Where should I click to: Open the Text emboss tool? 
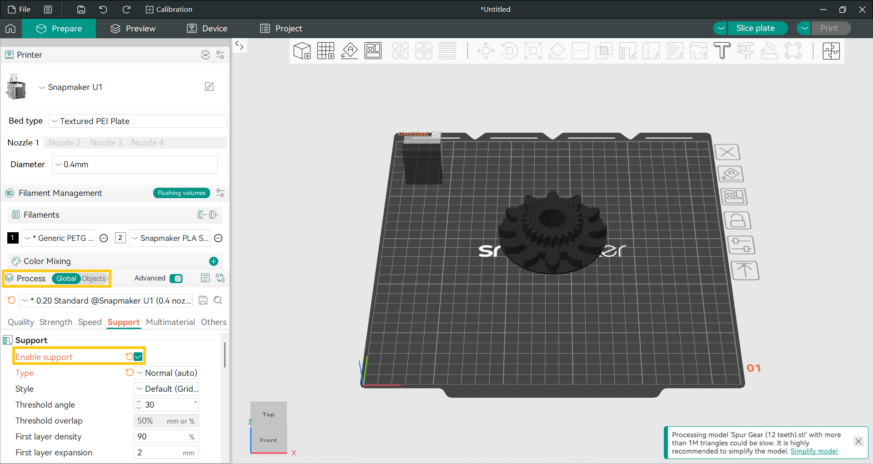click(x=722, y=51)
